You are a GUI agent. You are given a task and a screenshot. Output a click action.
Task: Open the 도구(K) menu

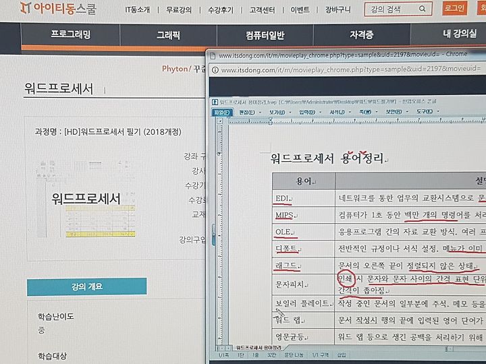(x=425, y=111)
